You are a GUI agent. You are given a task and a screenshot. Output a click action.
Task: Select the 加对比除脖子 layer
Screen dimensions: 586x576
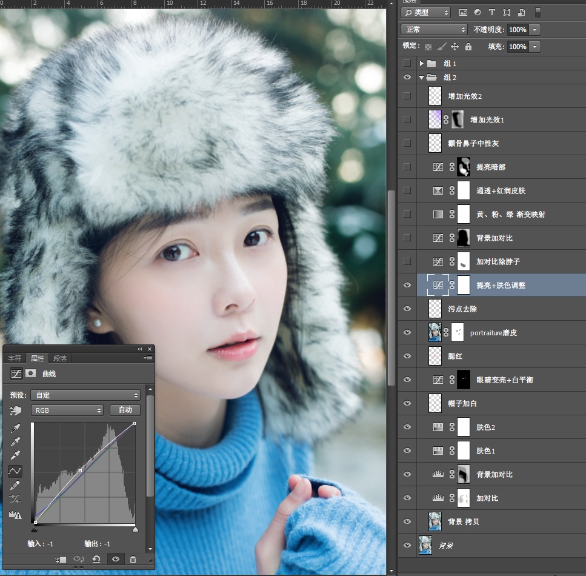(502, 261)
